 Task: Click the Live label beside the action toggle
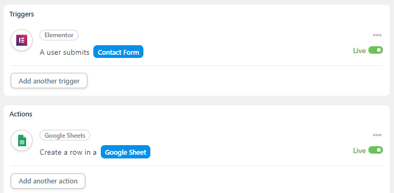coord(359,150)
